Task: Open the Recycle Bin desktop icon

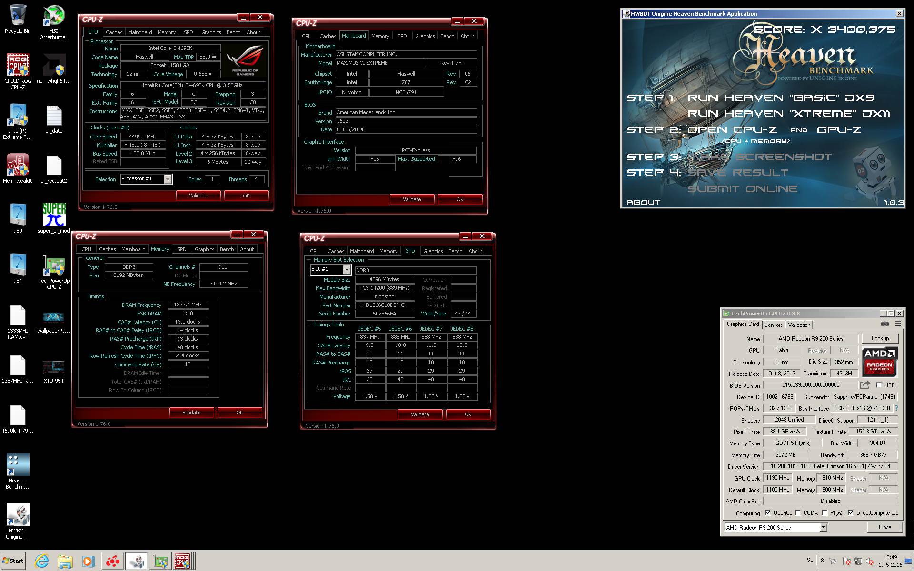Action: click(x=18, y=19)
